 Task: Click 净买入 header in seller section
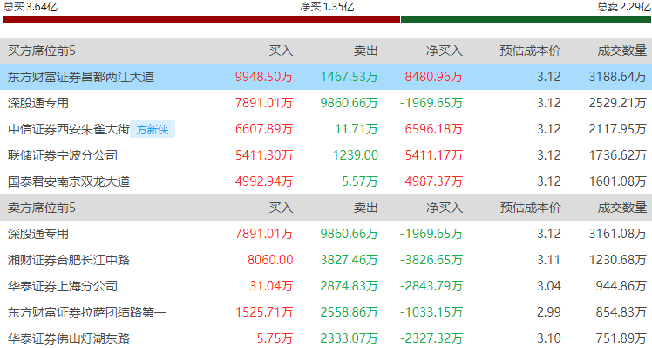click(x=445, y=208)
